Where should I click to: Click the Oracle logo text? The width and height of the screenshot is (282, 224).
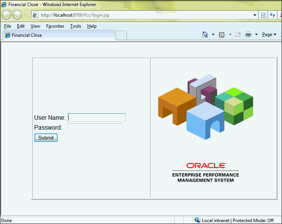tap(206, 166)
